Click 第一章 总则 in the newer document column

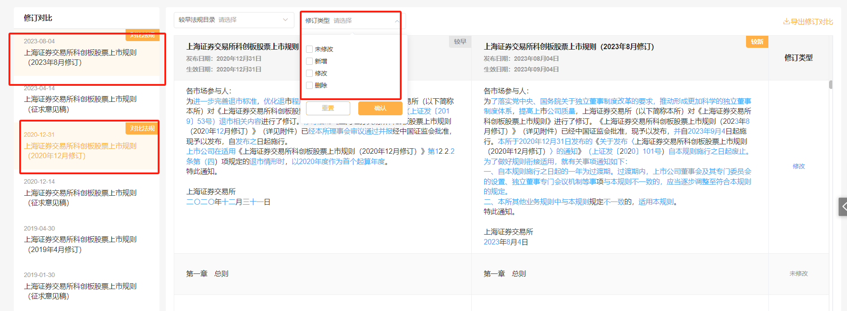[x=505, y=273]
